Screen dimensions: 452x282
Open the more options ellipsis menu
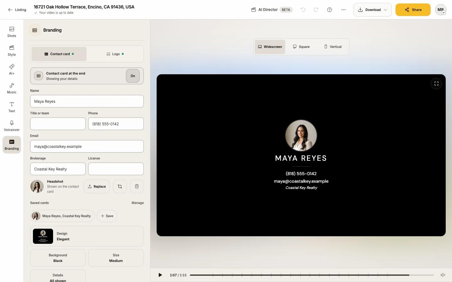343,10
